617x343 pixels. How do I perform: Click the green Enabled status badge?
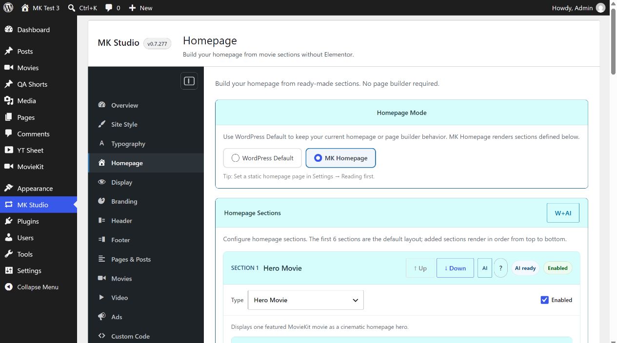click(x=557, y=268)
